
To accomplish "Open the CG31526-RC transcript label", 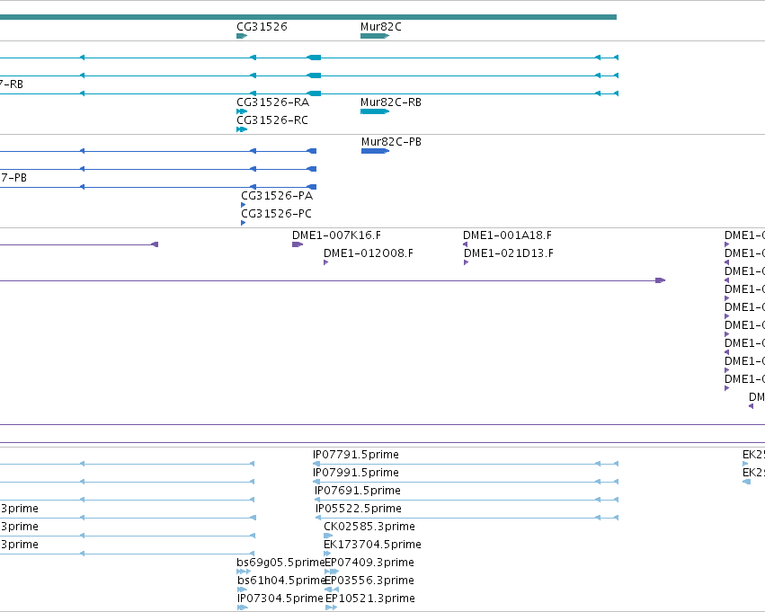I will click(x=272, y=120).
